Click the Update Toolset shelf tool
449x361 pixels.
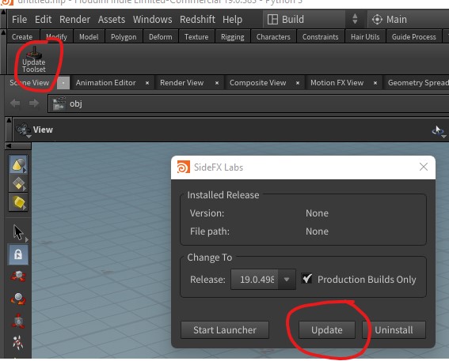tap(34, 59)
